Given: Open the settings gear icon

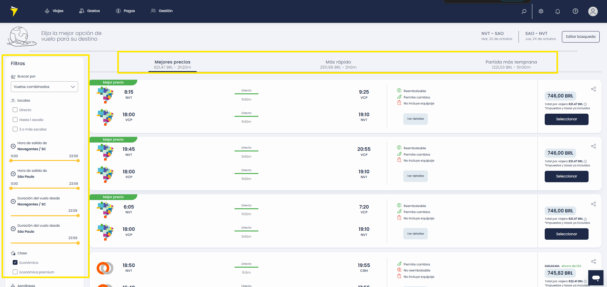Looking at the screenshot, I should point(541,11).
